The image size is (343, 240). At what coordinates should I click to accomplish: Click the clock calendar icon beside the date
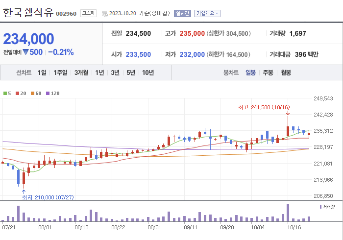click(x=105, y=14)
